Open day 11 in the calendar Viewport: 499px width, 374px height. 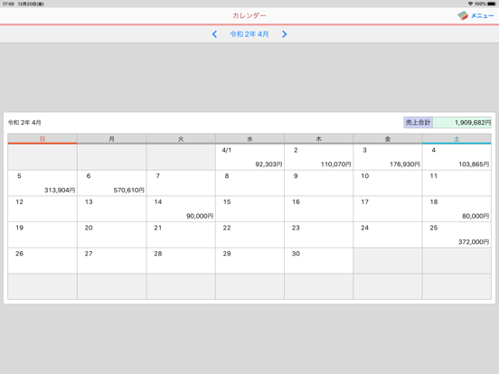pos(457,182)
